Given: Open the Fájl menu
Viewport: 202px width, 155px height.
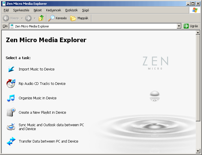Looking at the screenshot, I should click(6, 10).
